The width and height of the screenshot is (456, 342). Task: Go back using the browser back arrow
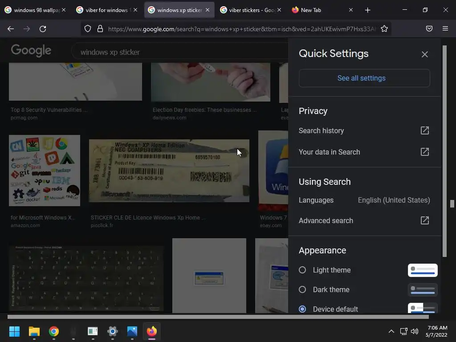pos(11,29)
